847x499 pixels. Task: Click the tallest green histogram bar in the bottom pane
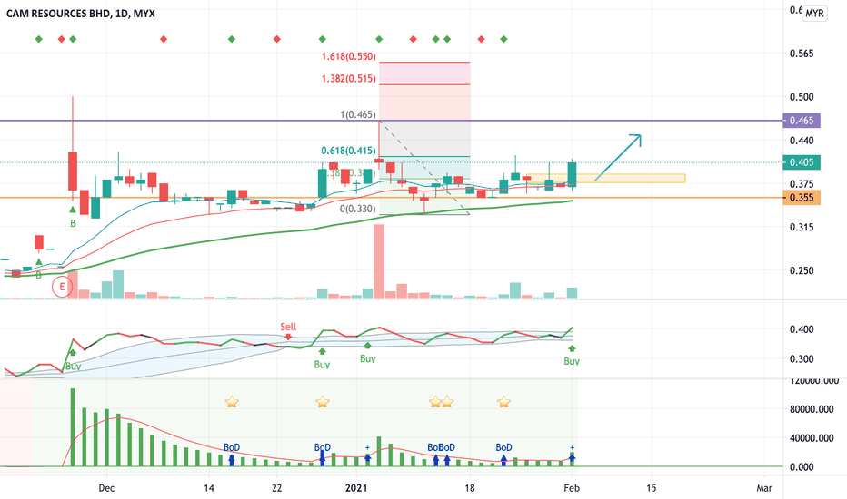[x=73, y=426]
